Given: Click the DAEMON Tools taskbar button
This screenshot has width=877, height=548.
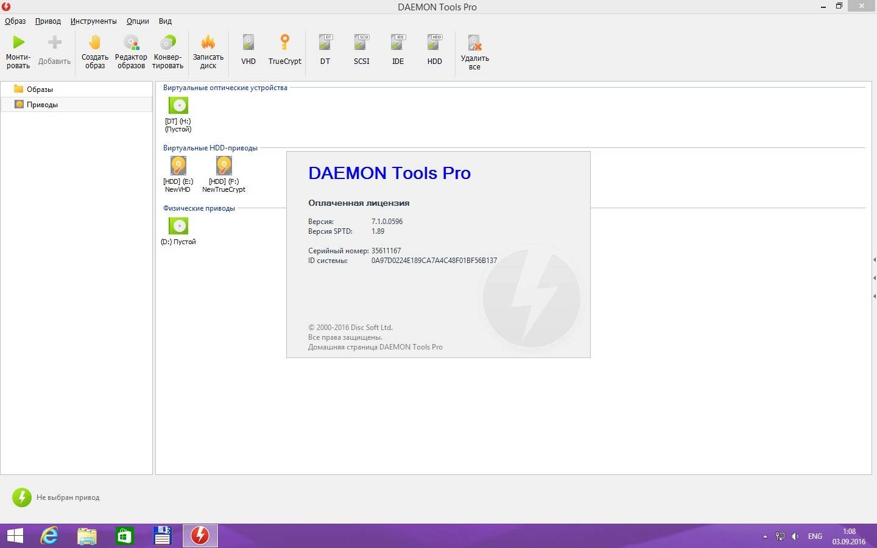Looking at the screenshot, I should tap(200, 536).
